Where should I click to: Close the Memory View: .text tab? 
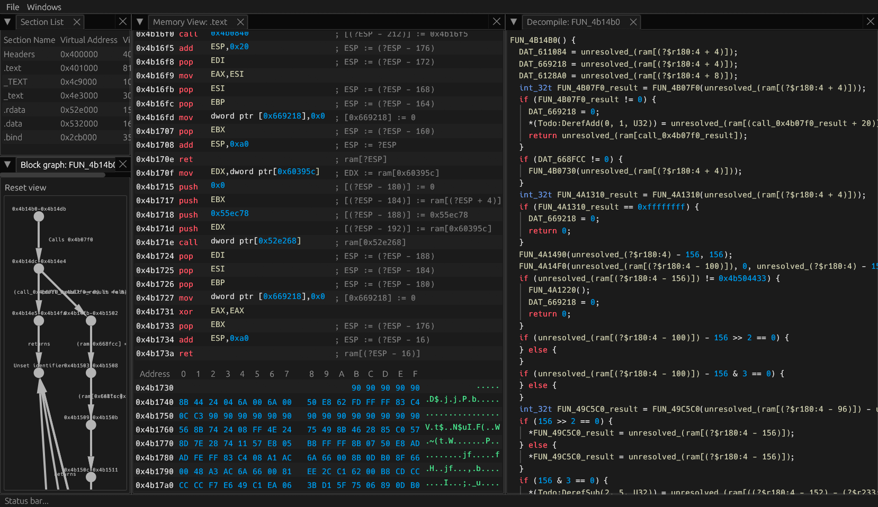click(x=240, y=22)
